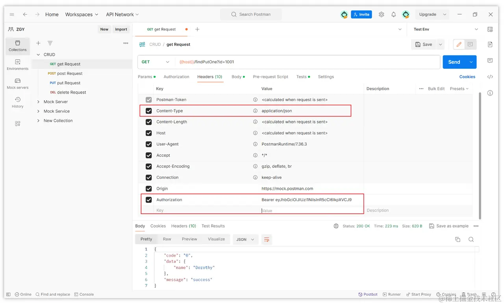Uncheck the Accept header checkbox
The image size is (504, 305).
click(x=148, y=155)
